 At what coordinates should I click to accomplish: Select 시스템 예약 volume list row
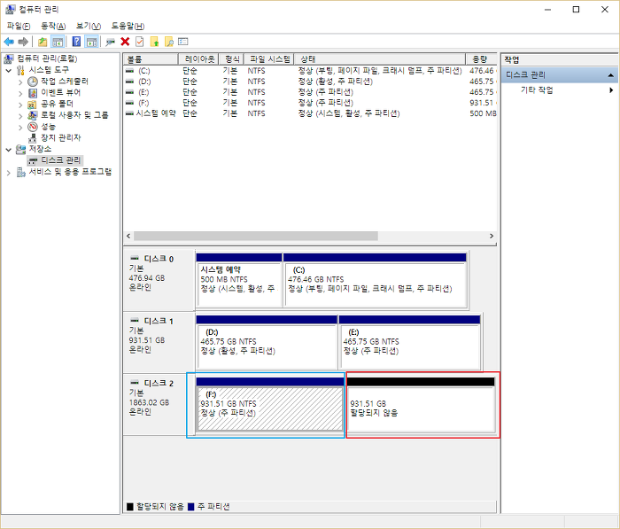coord(310,113)
